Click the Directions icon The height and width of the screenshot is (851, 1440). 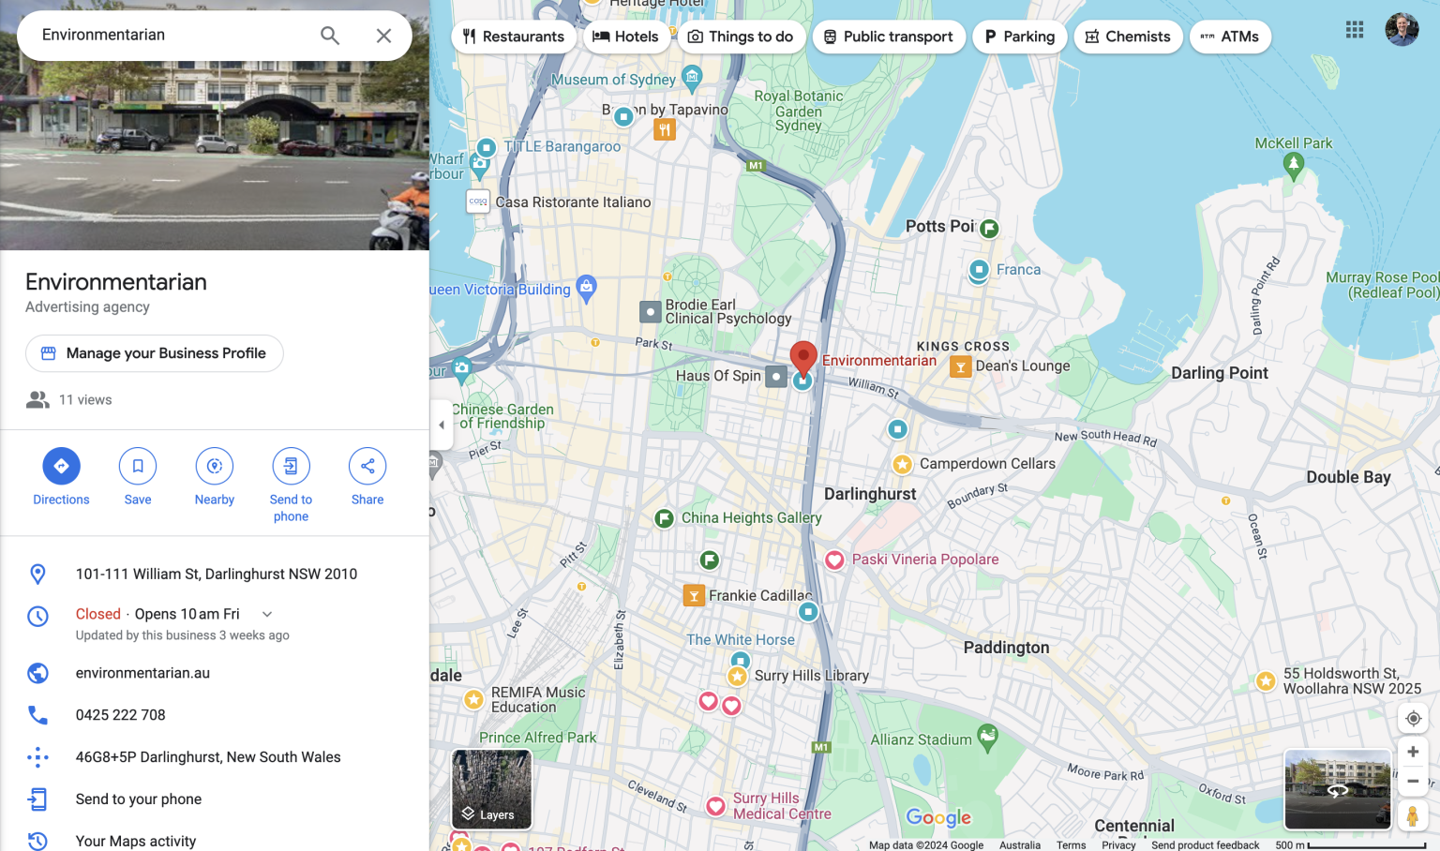[61, 466]
